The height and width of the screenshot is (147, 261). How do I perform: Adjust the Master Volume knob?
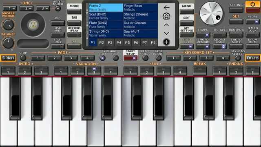(x=8, y=25)
